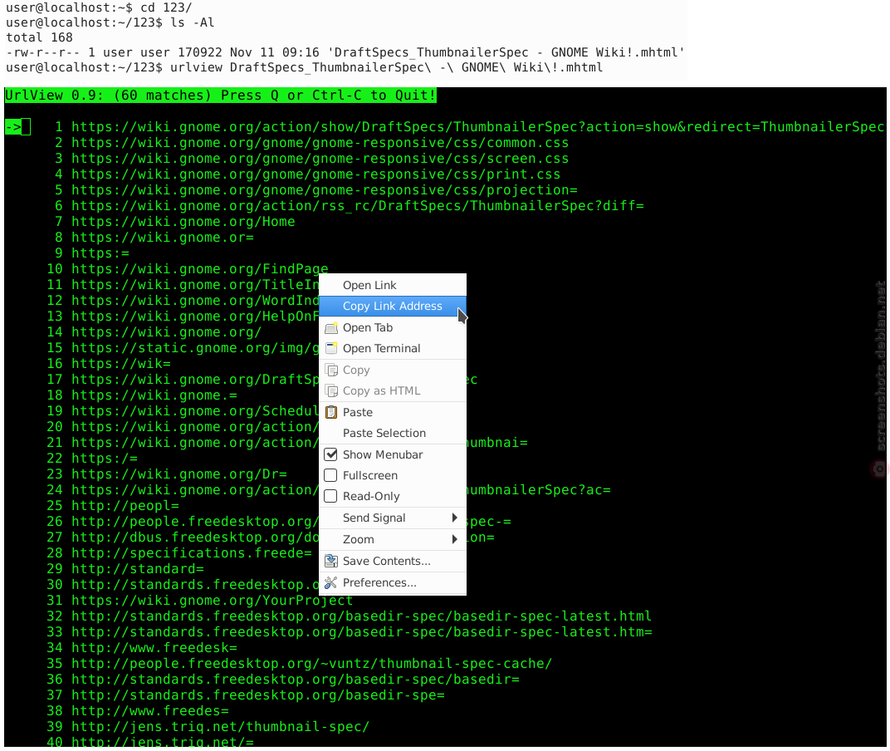The height and width of the screenshot is (751, 890).
Task: Click the Open Terminal icon in context menu
Action: coord(331,348)
